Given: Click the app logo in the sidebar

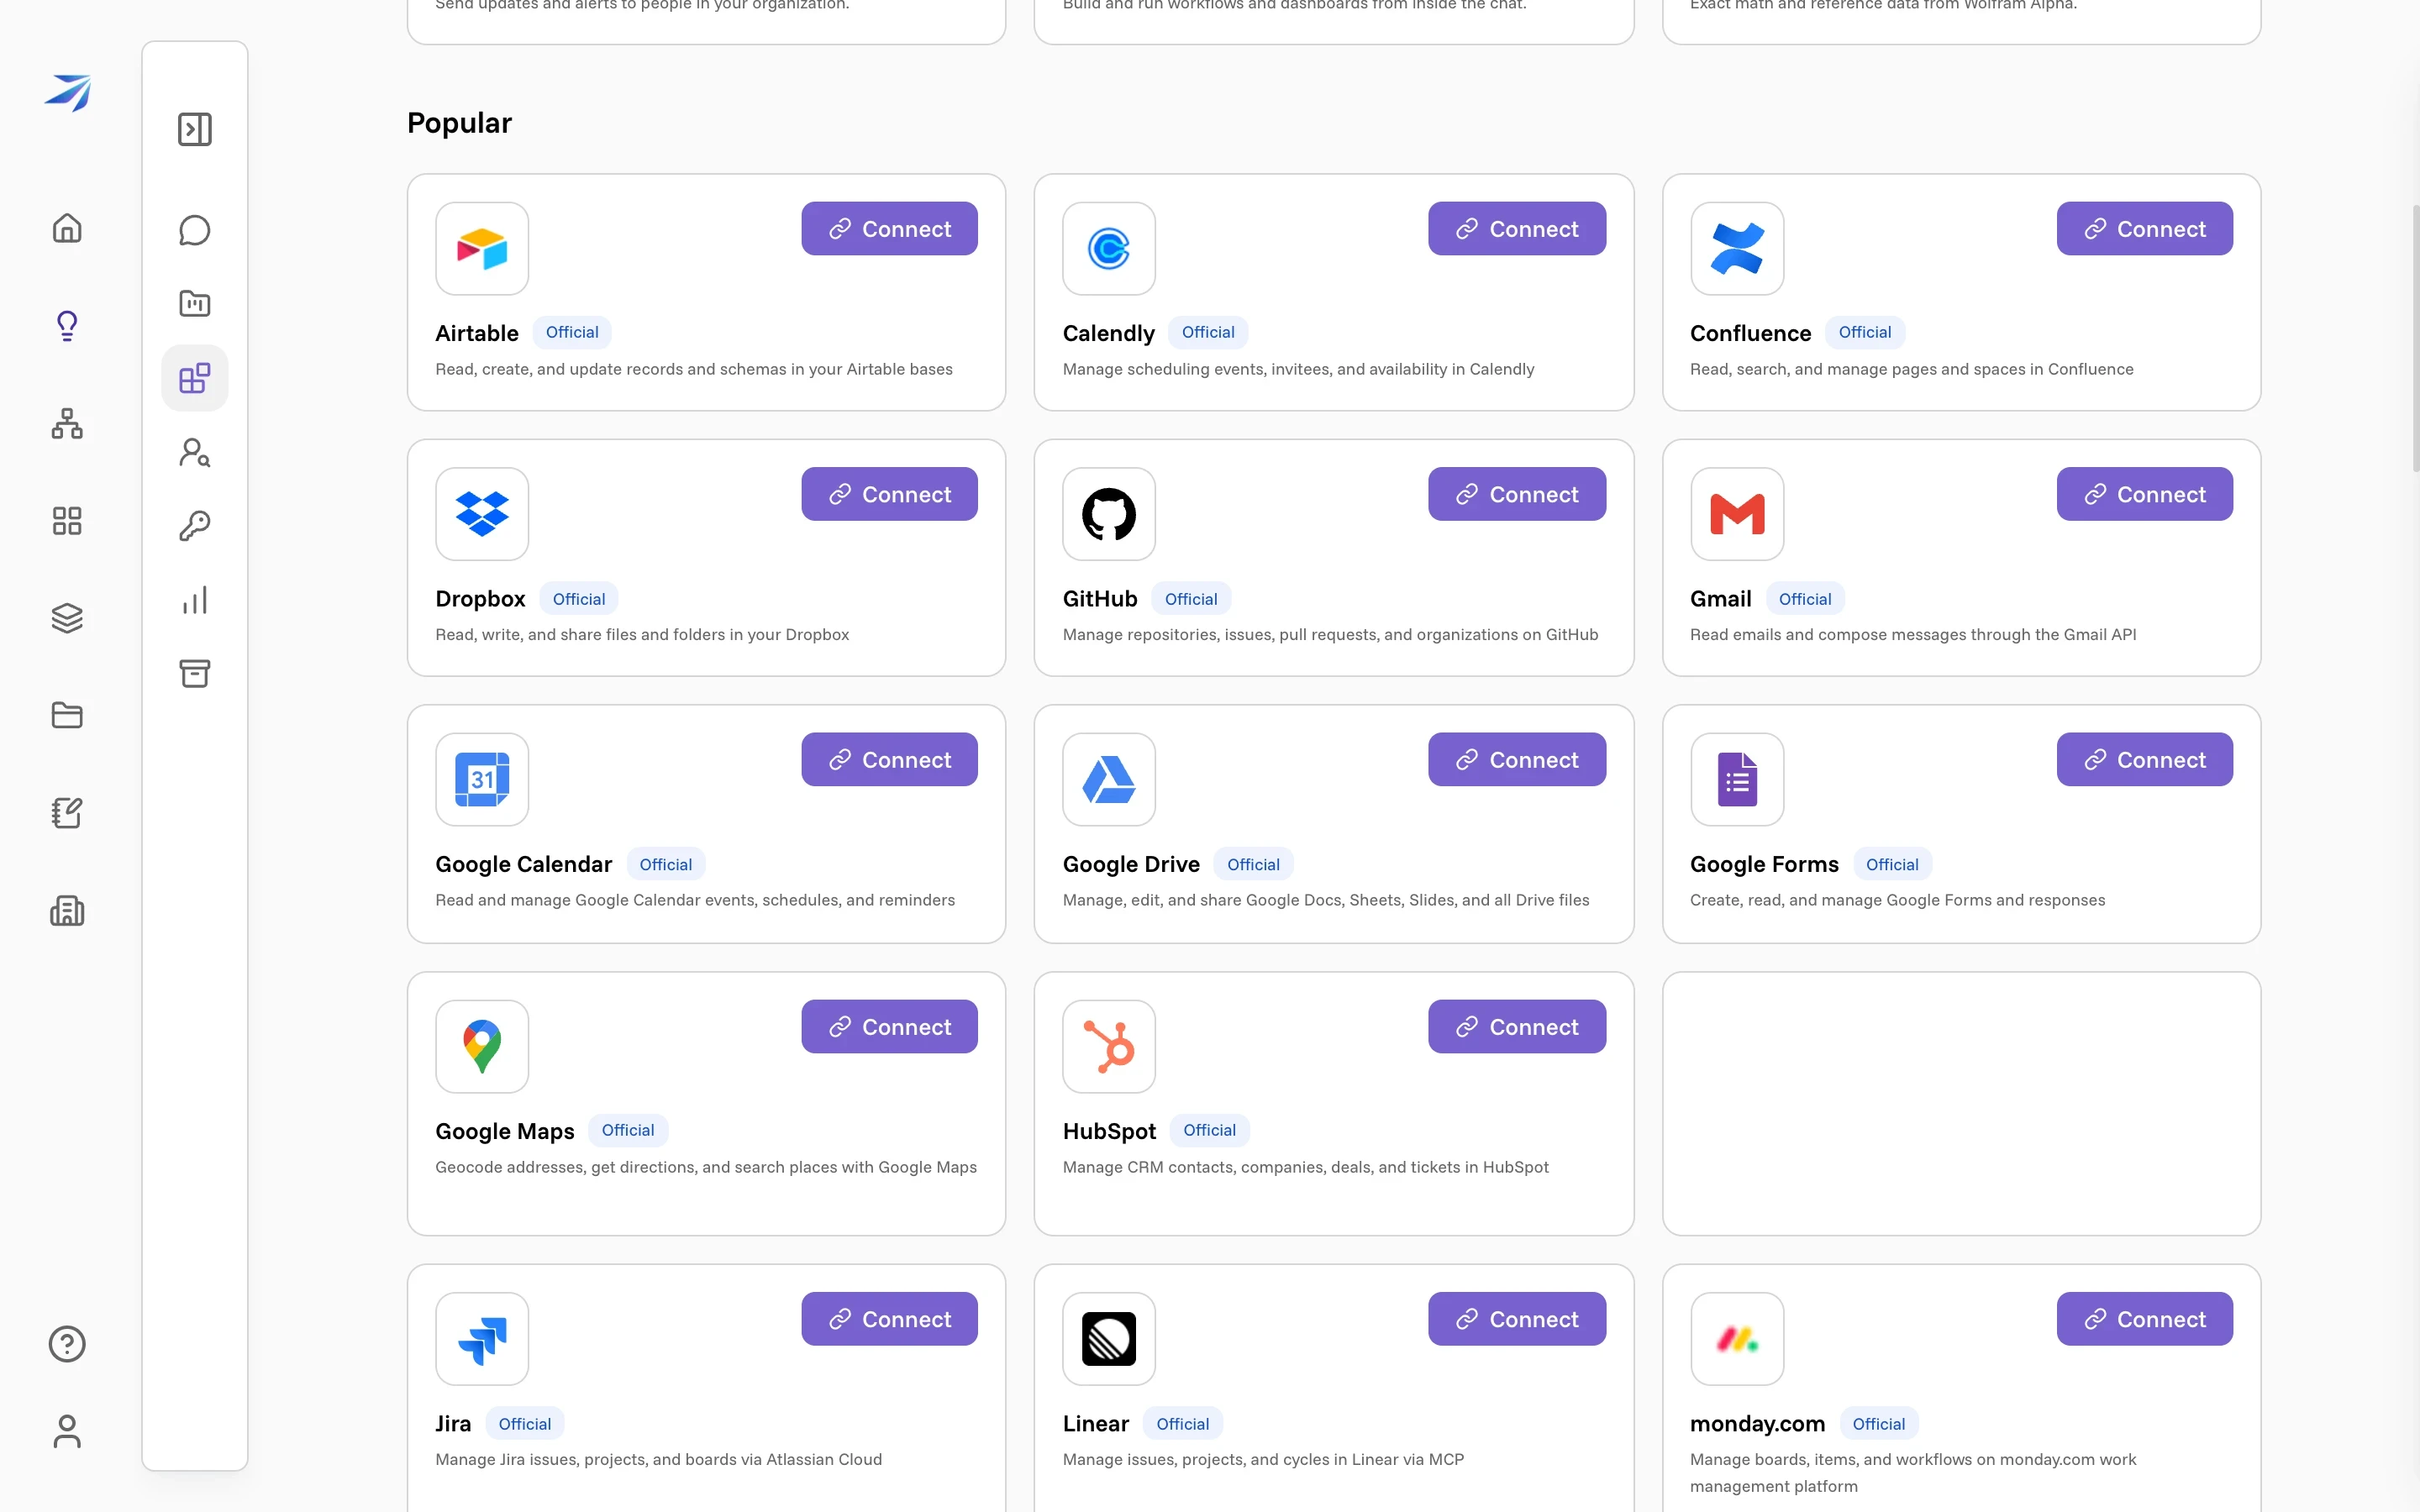Looking at the screenshot, I should pyautogui.click(x=67, y=93).
